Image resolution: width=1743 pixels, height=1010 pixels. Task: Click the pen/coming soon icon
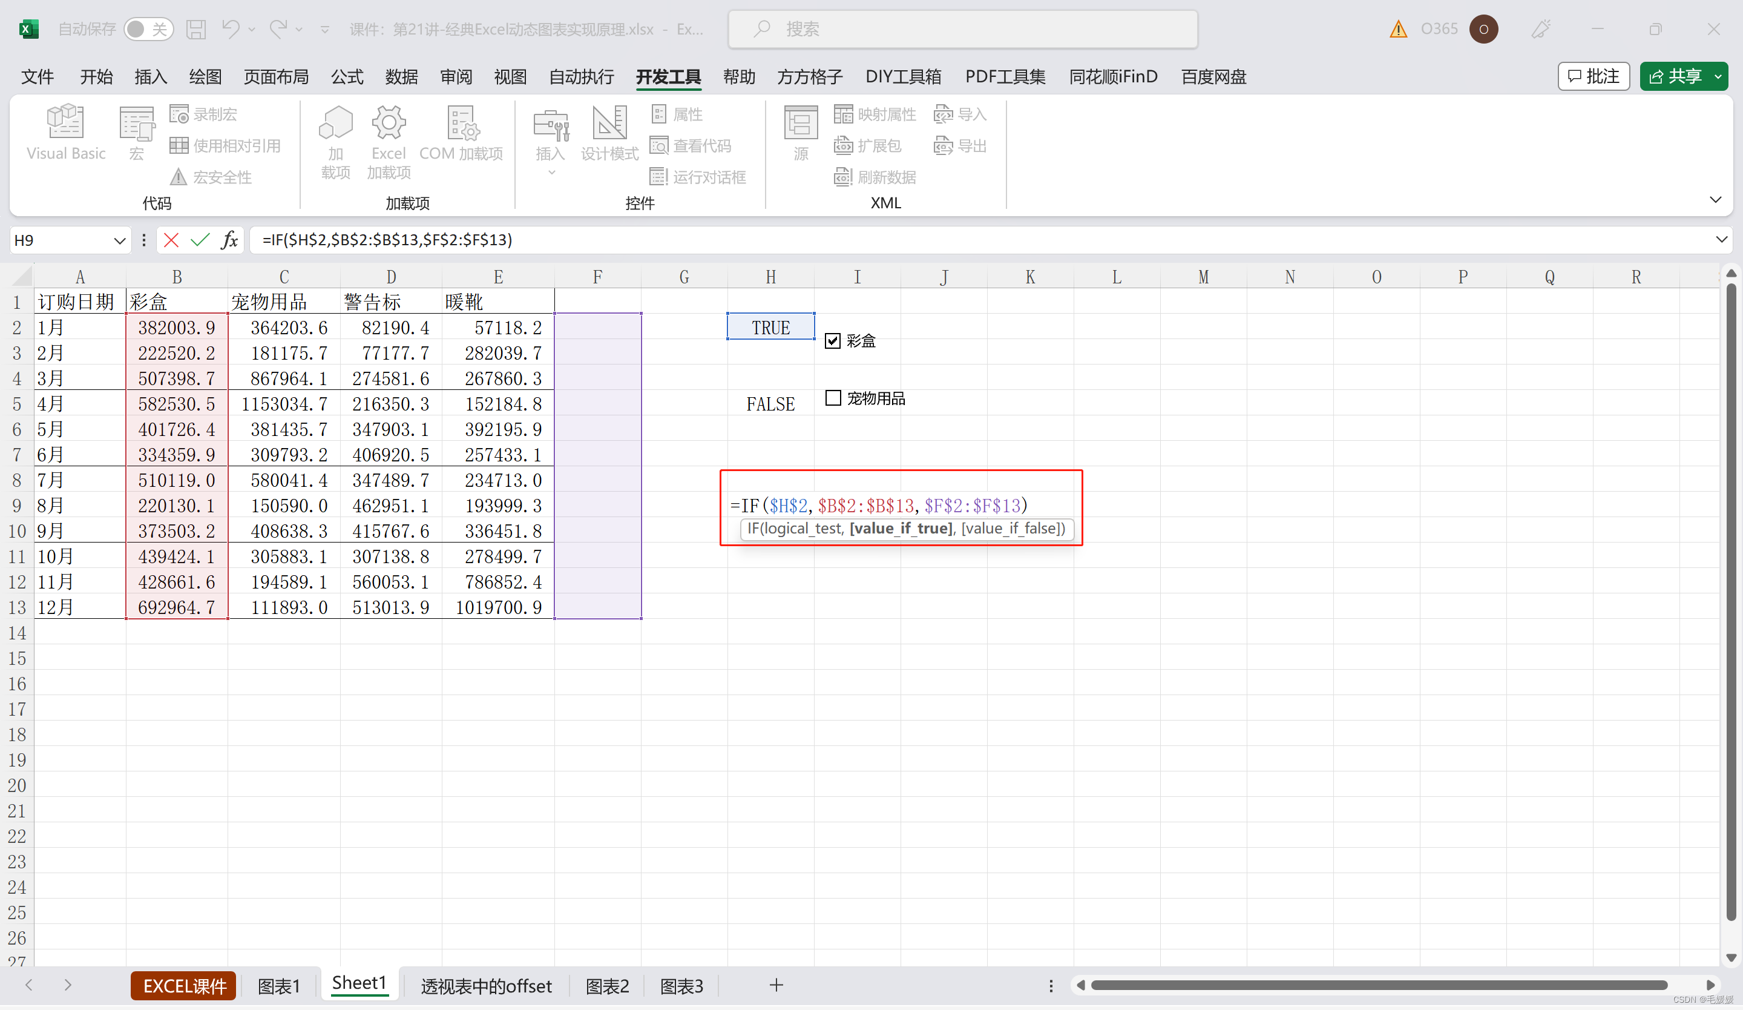point(1541,29)
